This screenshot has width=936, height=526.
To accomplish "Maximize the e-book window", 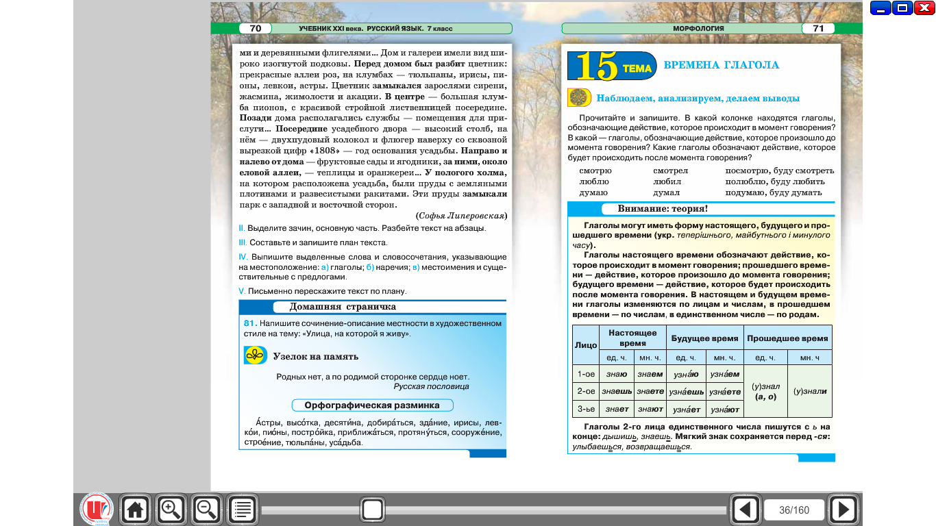I will click(902, 8).
